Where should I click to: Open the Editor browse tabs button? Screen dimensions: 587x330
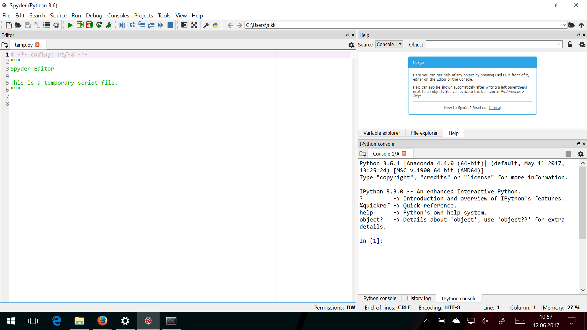5,45
